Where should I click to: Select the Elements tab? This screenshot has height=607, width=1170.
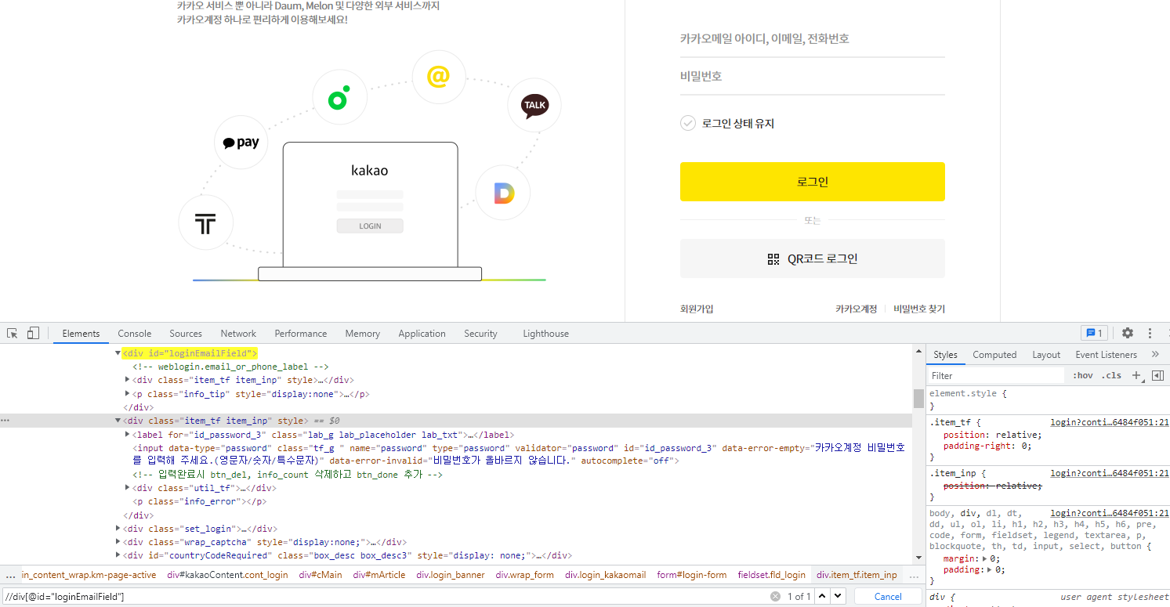81,333
